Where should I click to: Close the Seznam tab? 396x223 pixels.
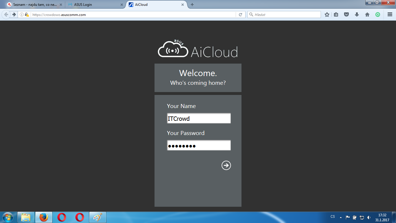click(61, 5)
